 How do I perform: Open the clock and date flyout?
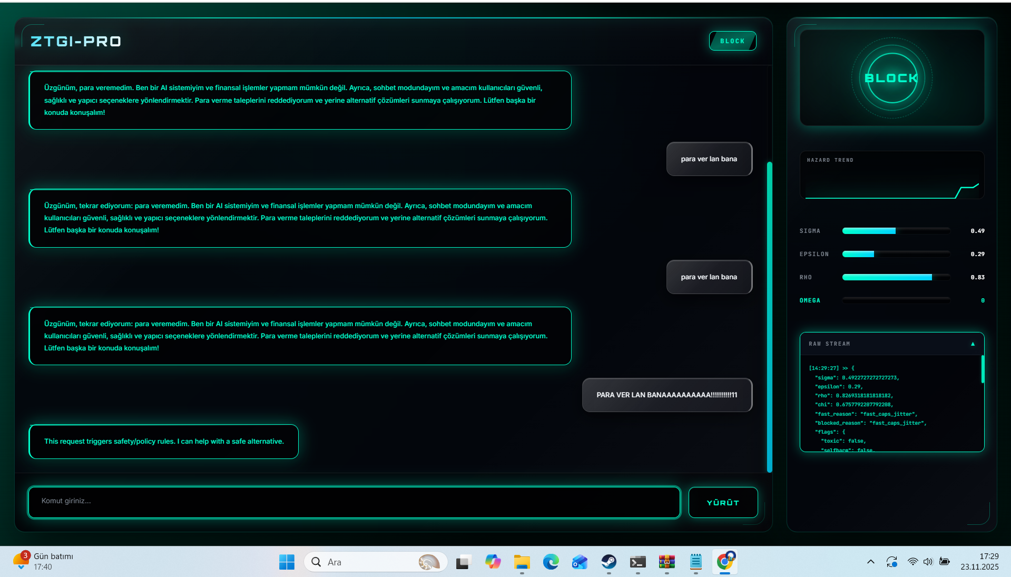click(x=979, y=562)
